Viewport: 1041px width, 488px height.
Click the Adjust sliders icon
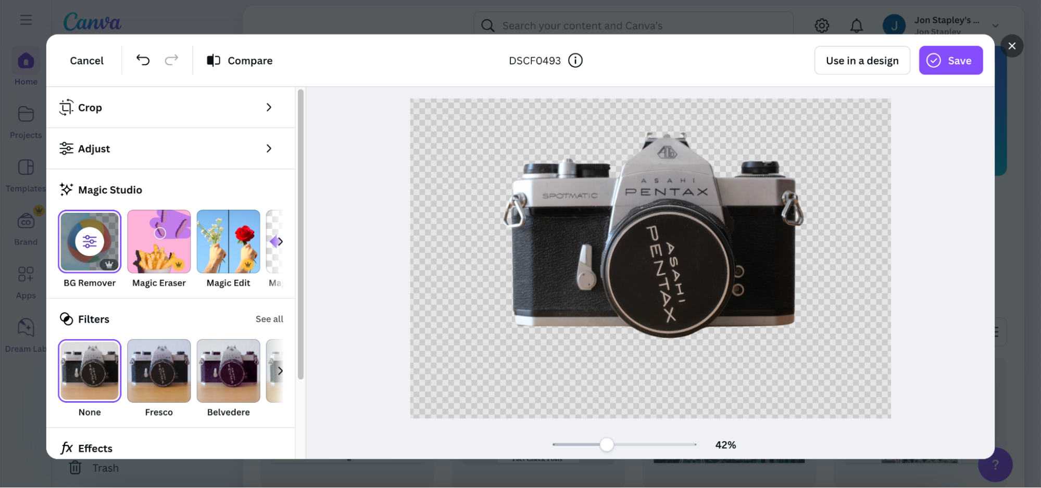click(x=66, y=148)
